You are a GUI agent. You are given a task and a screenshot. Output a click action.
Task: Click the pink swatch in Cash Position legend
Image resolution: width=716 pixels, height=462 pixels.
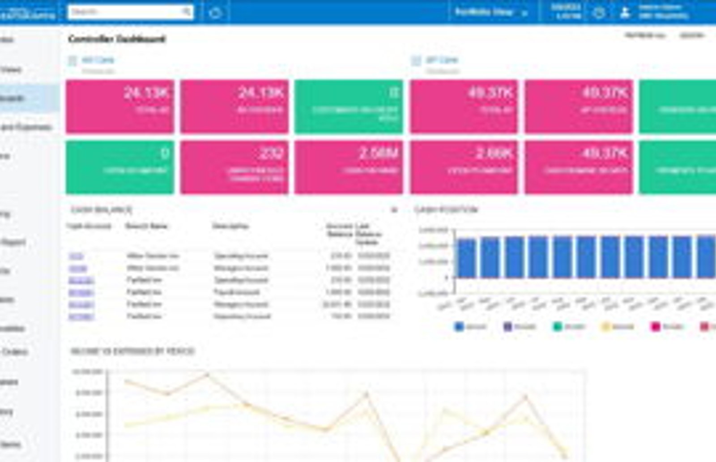tap(655, 326)
